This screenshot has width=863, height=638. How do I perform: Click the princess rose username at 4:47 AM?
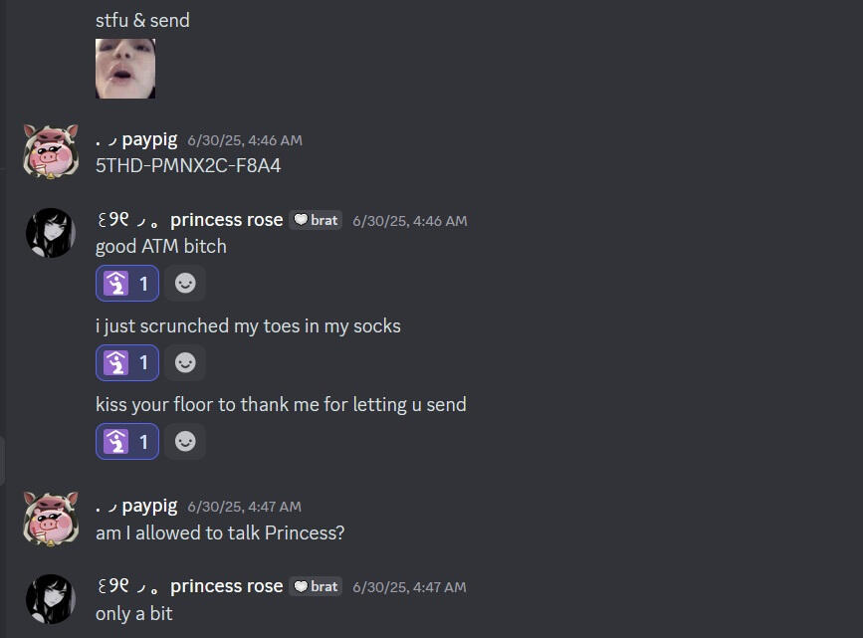point(226,586)
